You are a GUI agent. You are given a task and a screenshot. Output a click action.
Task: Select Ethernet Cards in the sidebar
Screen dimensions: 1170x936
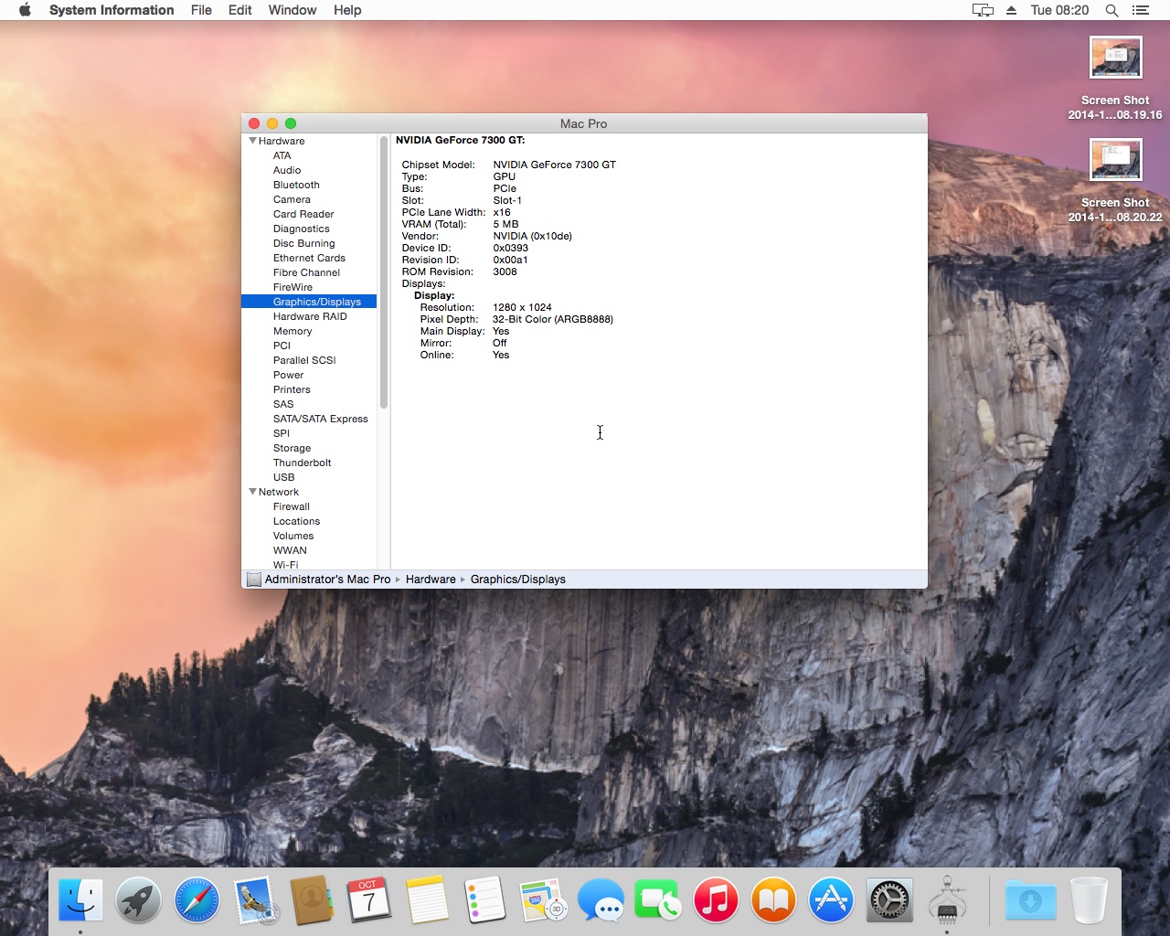coord(309,258)
